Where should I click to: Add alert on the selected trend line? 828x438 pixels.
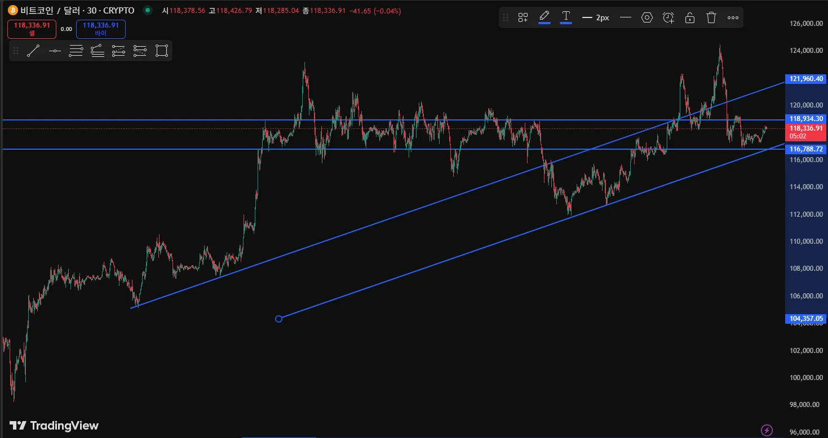668,17
